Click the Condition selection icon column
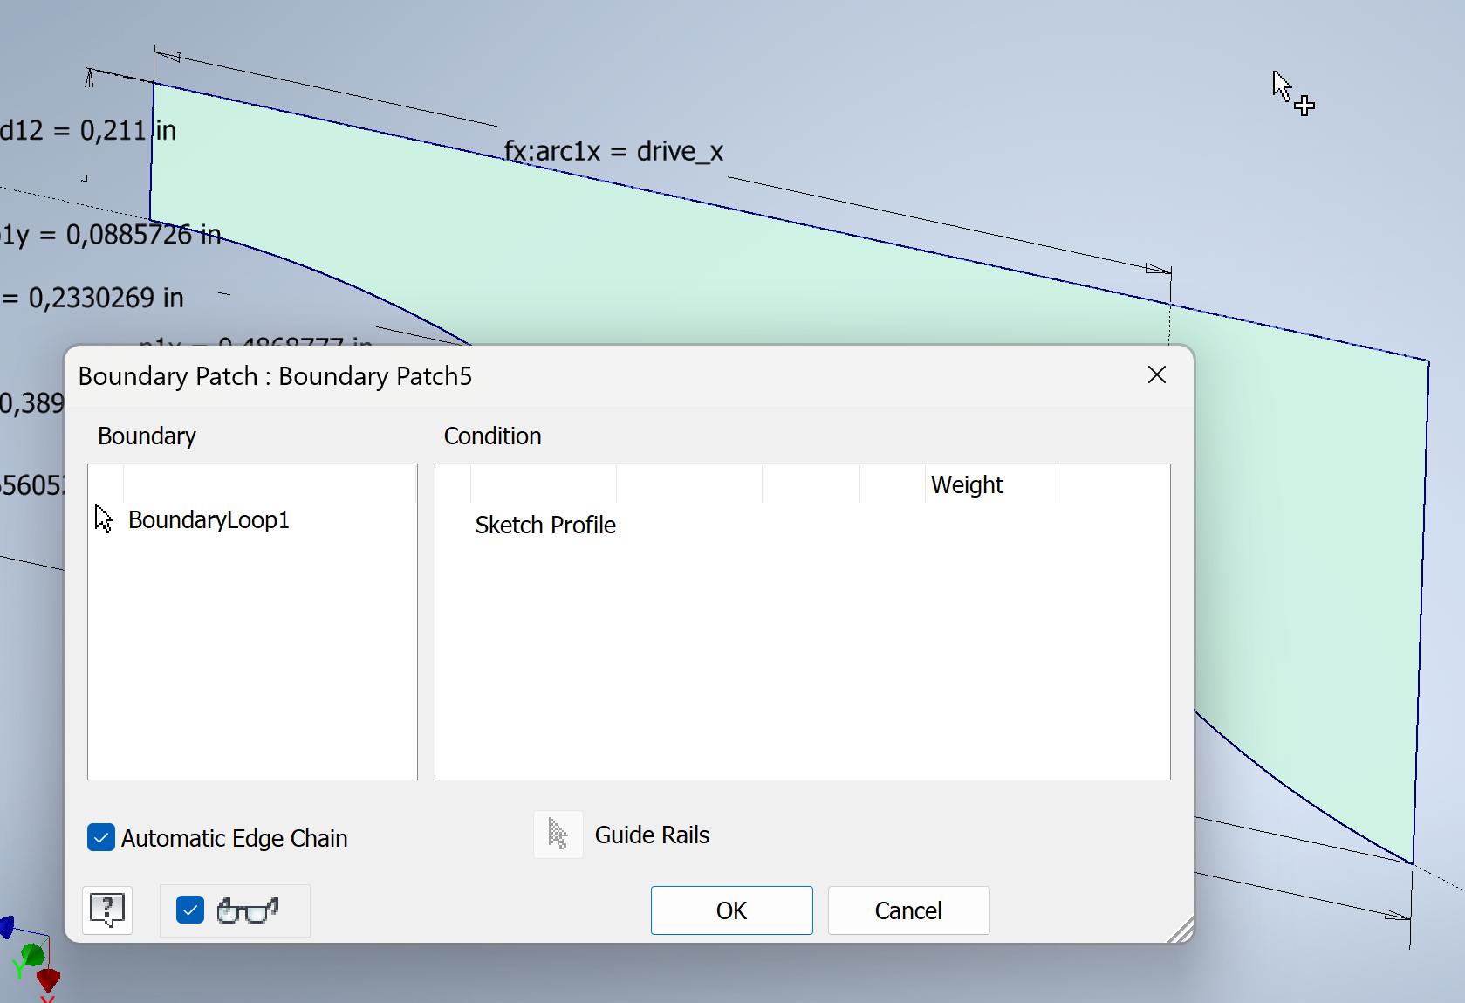 pyautogui.click(x=454, y=484)
